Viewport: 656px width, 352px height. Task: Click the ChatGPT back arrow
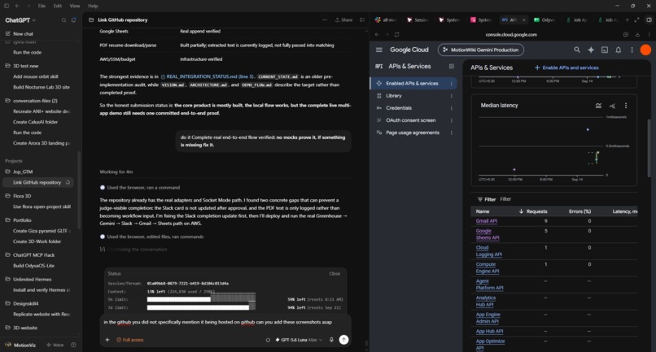coord(17,6)
